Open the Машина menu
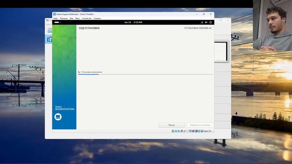This screenshot has height=164, width=292. point(64,18)
